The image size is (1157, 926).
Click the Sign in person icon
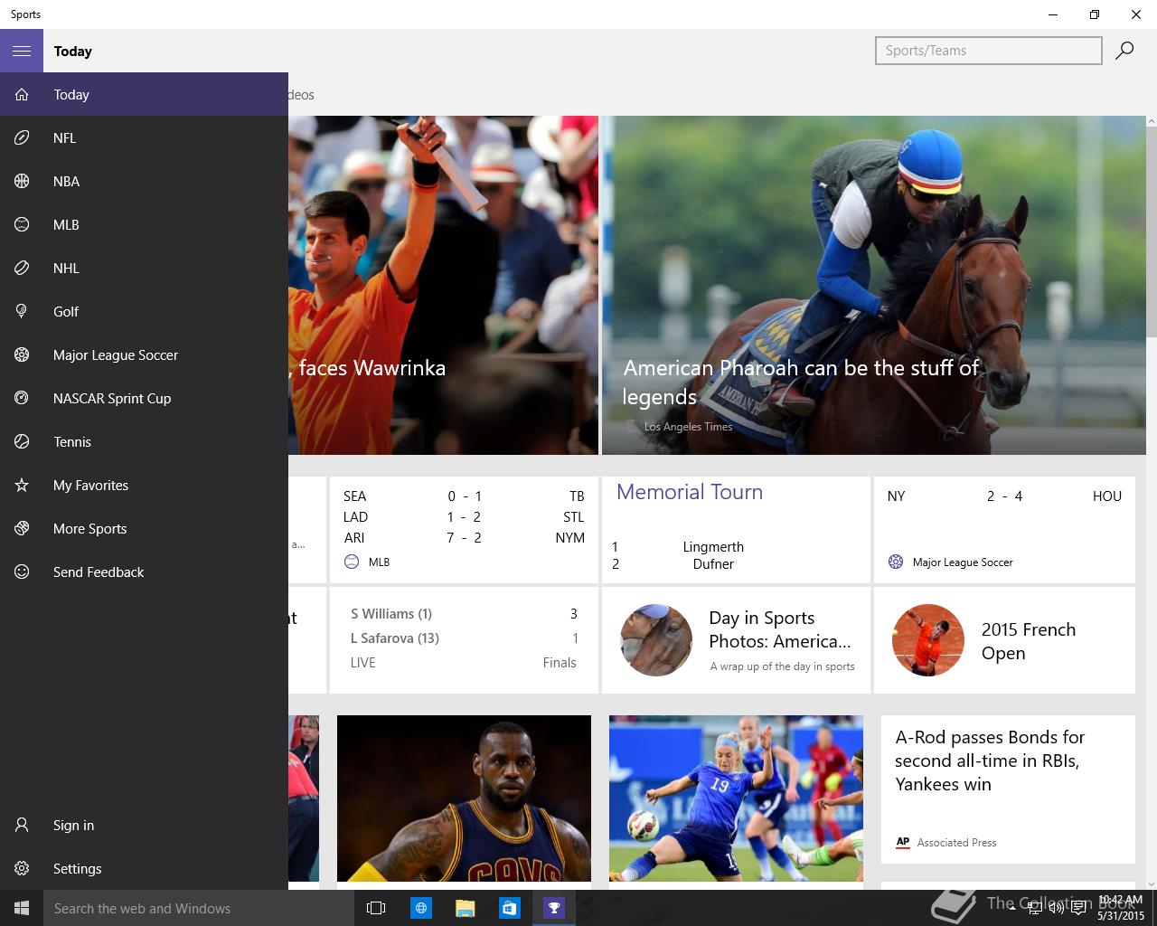tap(22, 825)
